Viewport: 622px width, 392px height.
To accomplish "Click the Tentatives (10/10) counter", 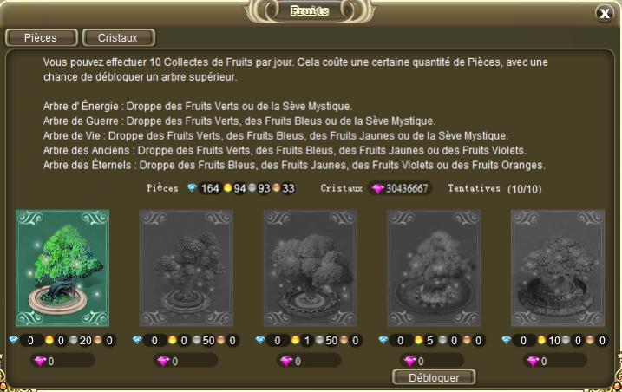I will 494,188.
